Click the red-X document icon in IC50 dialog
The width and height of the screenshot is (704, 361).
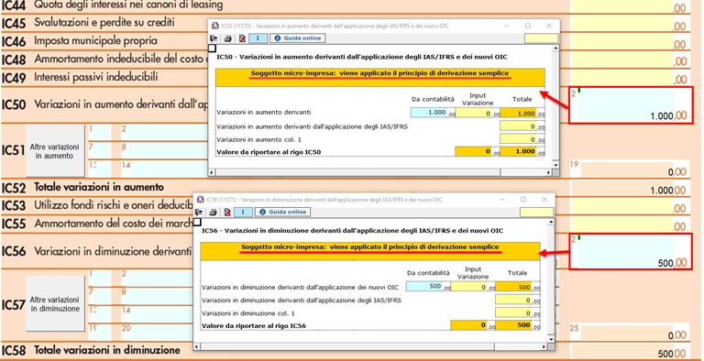click(x=242, y=38)
